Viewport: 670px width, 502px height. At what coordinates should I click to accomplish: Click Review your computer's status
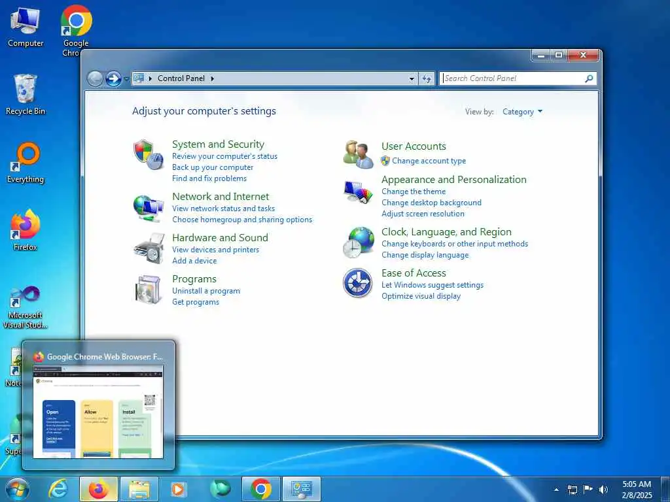click(225, 156)
